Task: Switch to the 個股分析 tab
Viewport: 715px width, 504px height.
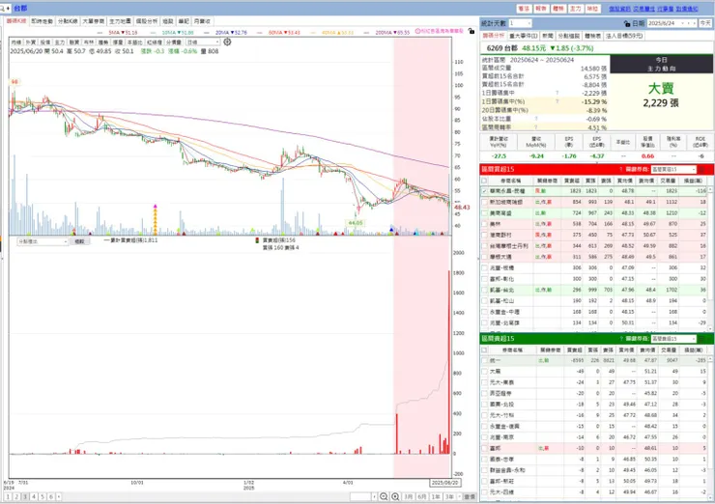Action: 146,21
